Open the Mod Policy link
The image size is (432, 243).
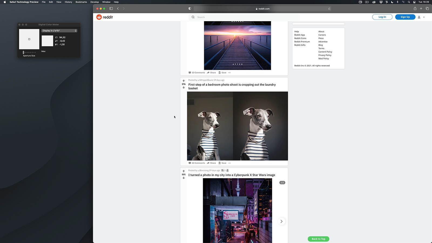tap(323, 59)
